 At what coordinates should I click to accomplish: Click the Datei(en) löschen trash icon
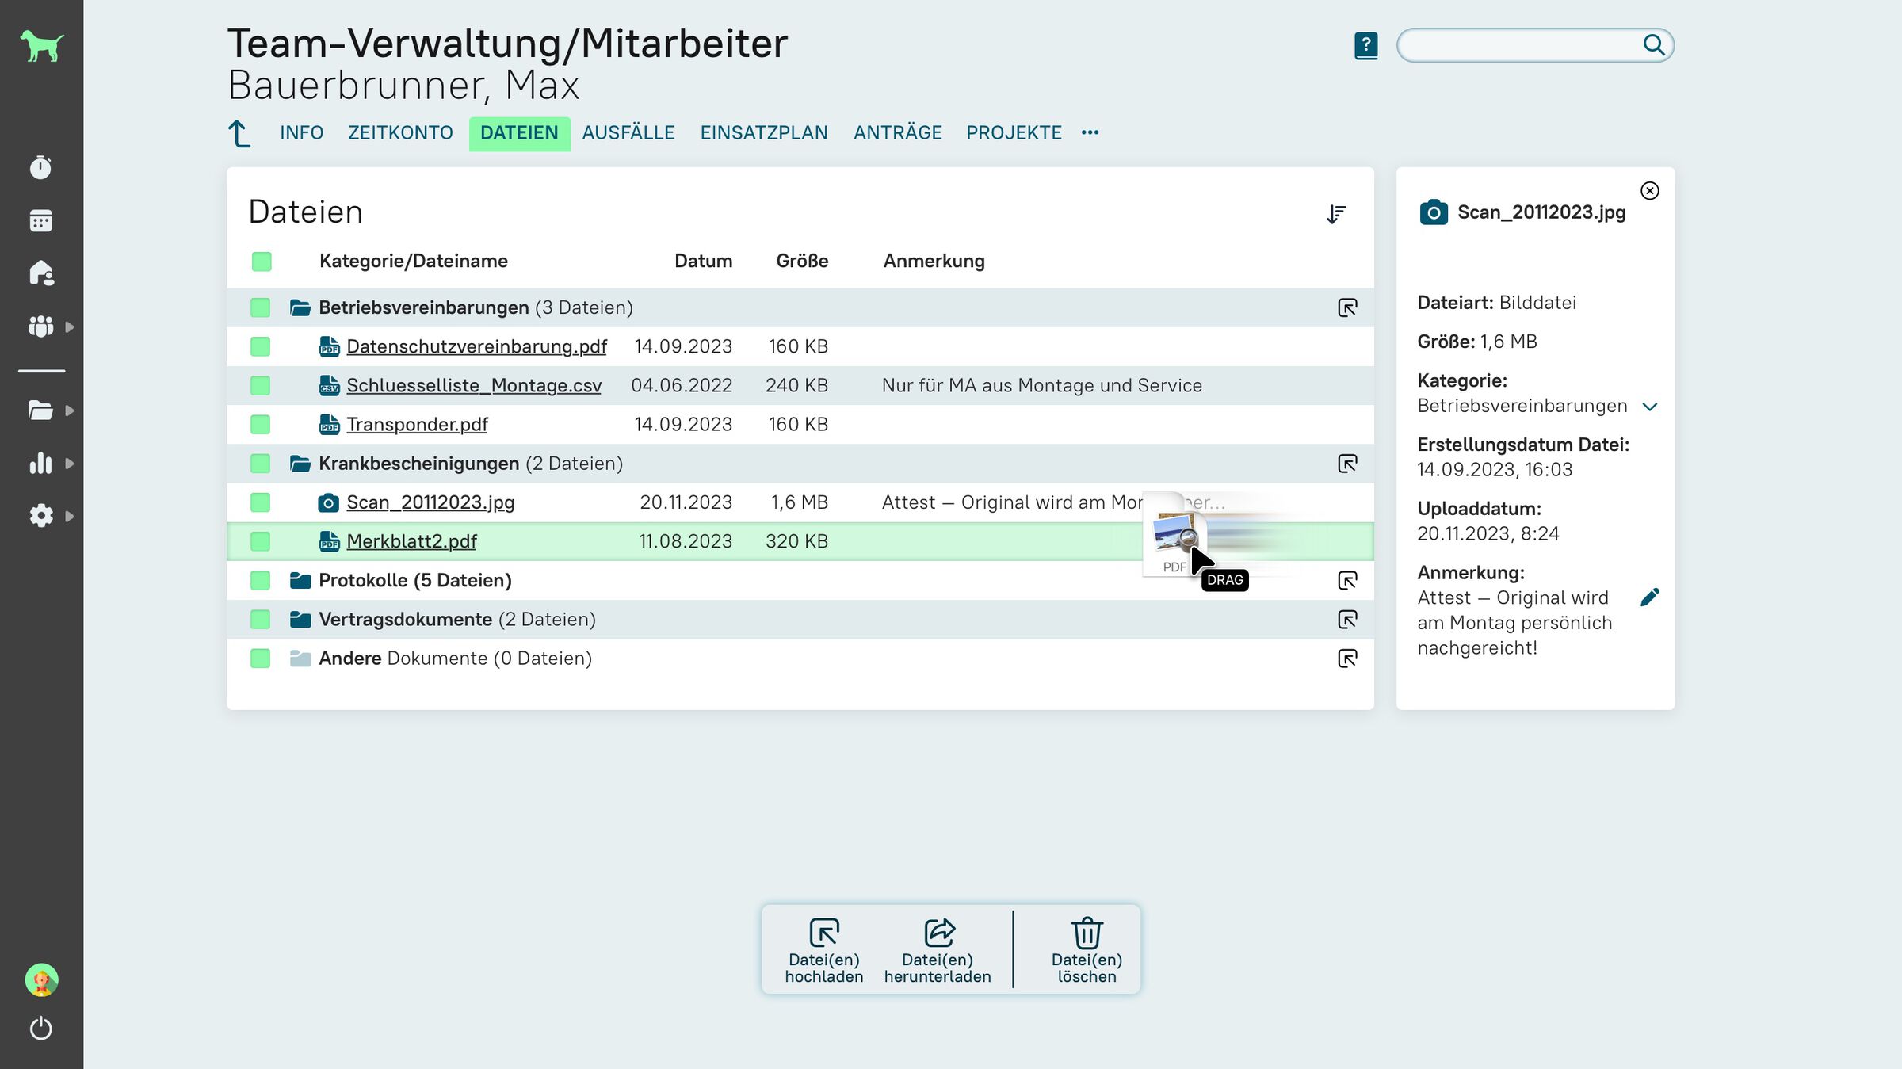pyautogui.click(x=1087, y=933)
